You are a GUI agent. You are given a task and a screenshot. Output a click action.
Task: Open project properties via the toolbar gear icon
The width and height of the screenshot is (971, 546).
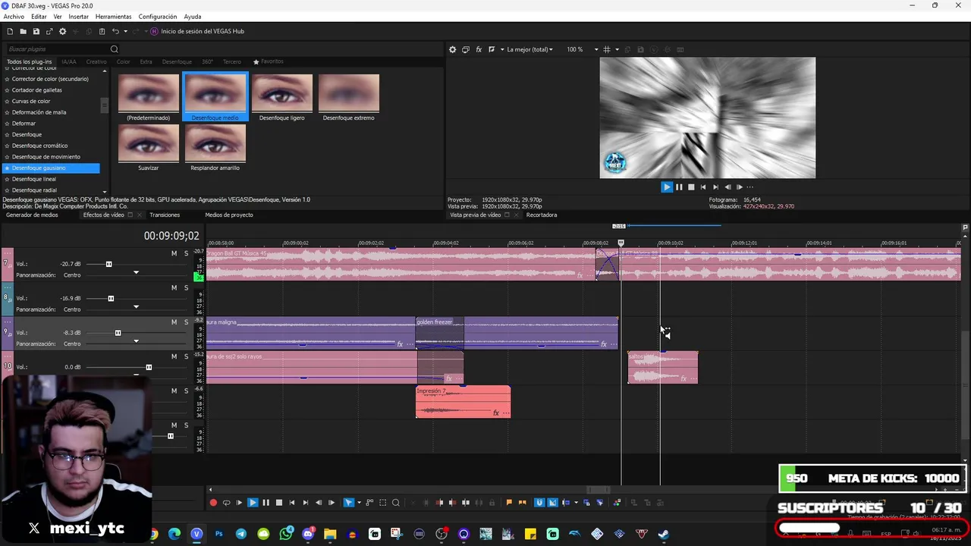[63, 31]
